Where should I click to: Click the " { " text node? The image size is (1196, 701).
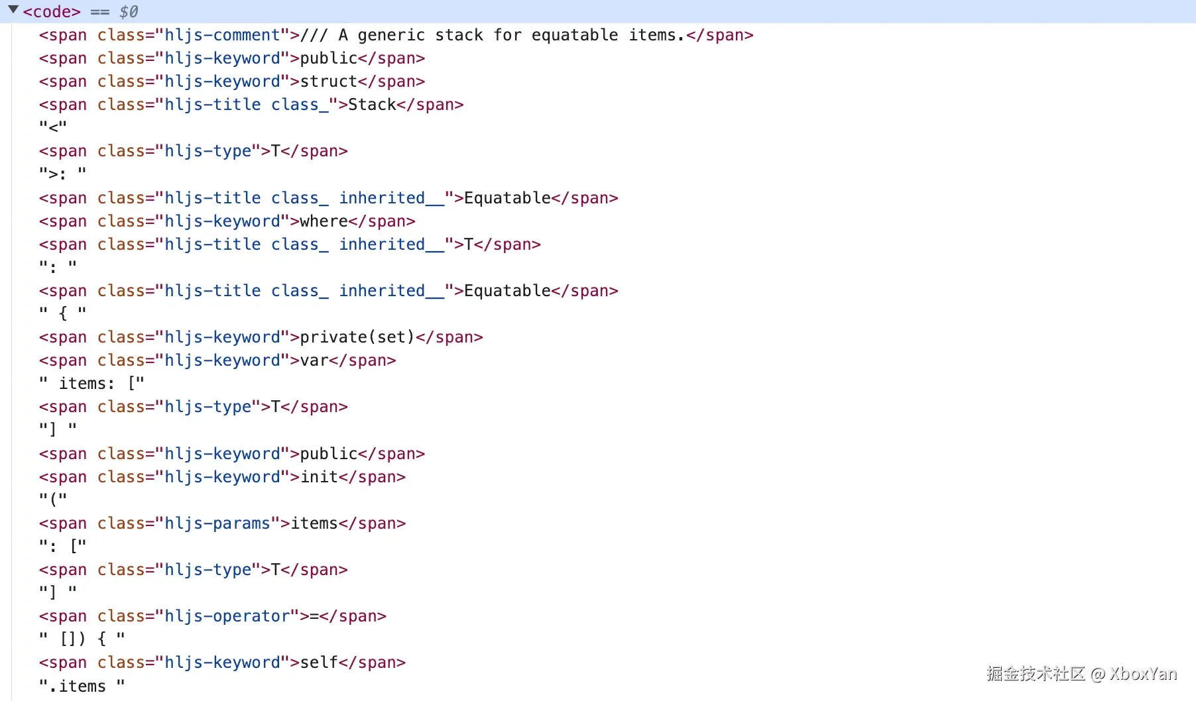click(62, 313)
